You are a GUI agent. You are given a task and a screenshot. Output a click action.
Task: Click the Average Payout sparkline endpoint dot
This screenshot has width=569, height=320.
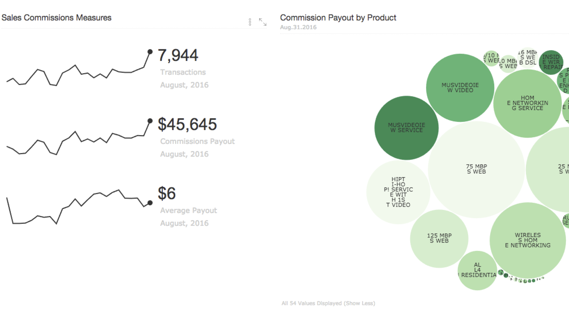[x=150, y=203]
